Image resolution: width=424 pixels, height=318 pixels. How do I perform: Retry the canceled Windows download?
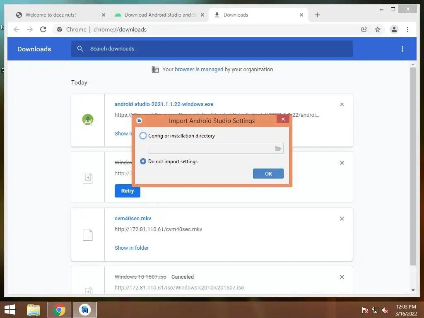pos(128,190)
